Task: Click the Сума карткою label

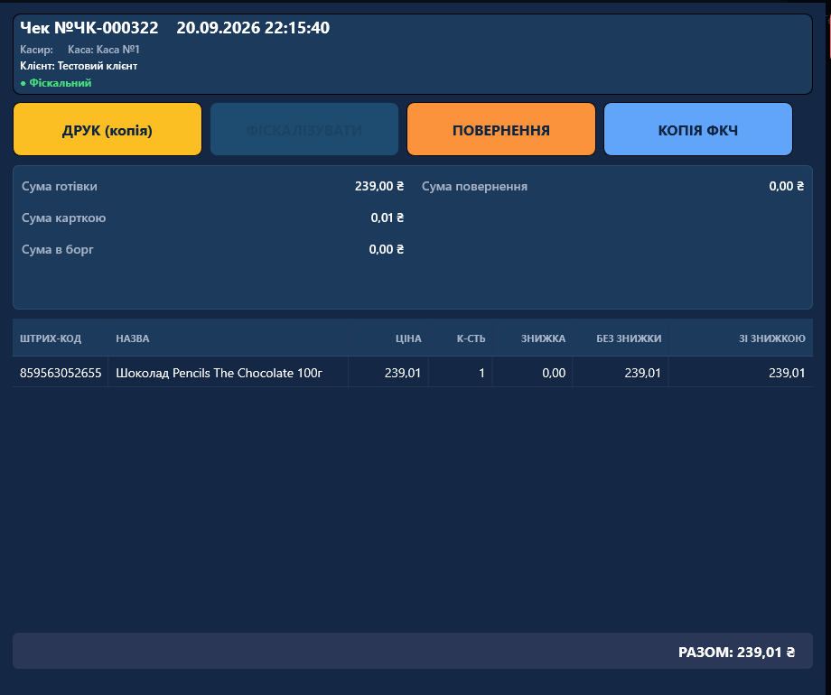Action: click(x=63, y=218)
